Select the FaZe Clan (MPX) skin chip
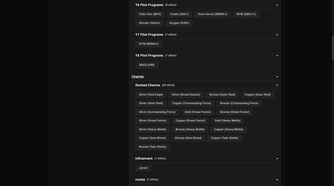This screenshot has width=334, height=186. coord(150,14)
